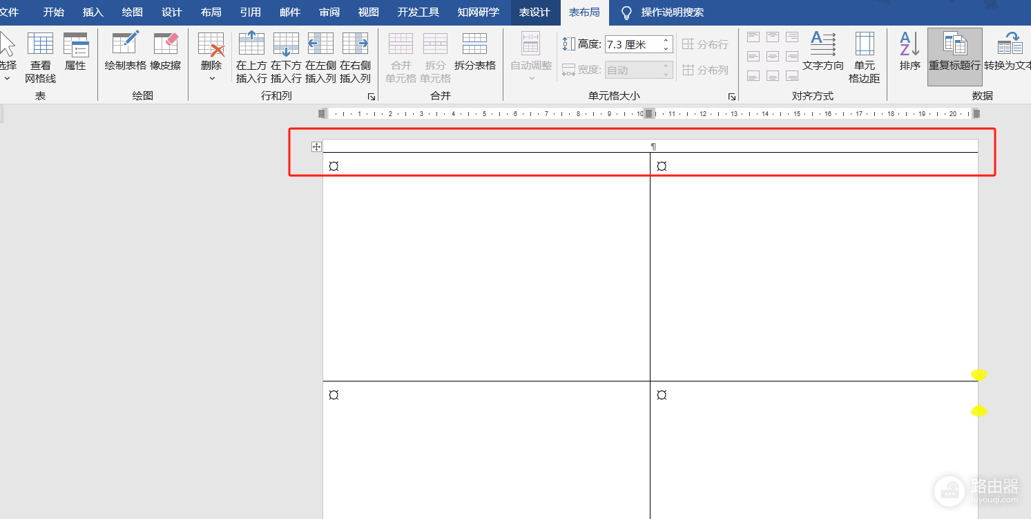This screenshot has width=1031, height=519.
Task: Open AutoFit (自动调整) dropdown
Action: [x=531, y=57]
